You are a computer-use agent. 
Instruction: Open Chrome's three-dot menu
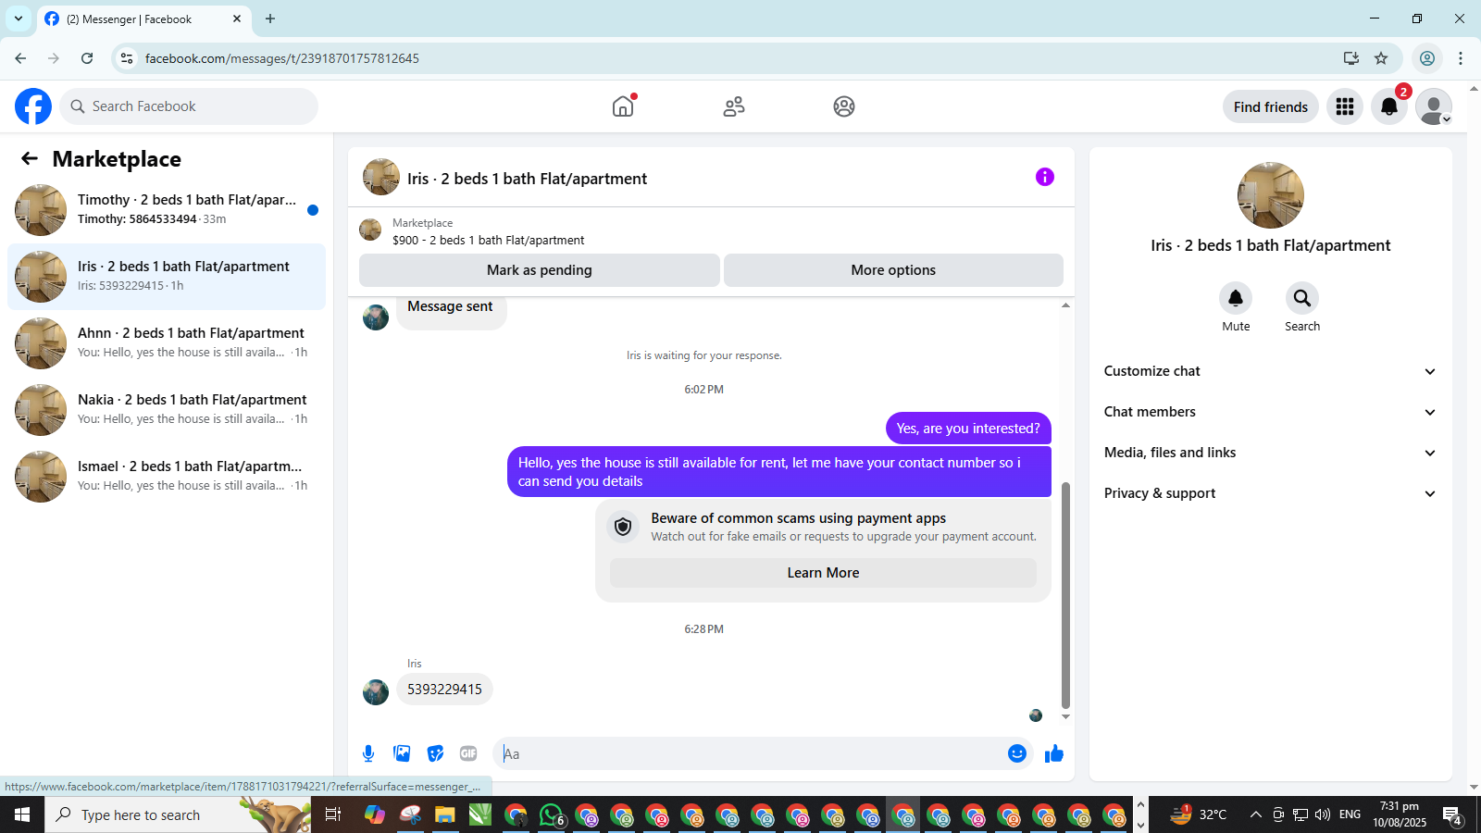point(1461,58)
